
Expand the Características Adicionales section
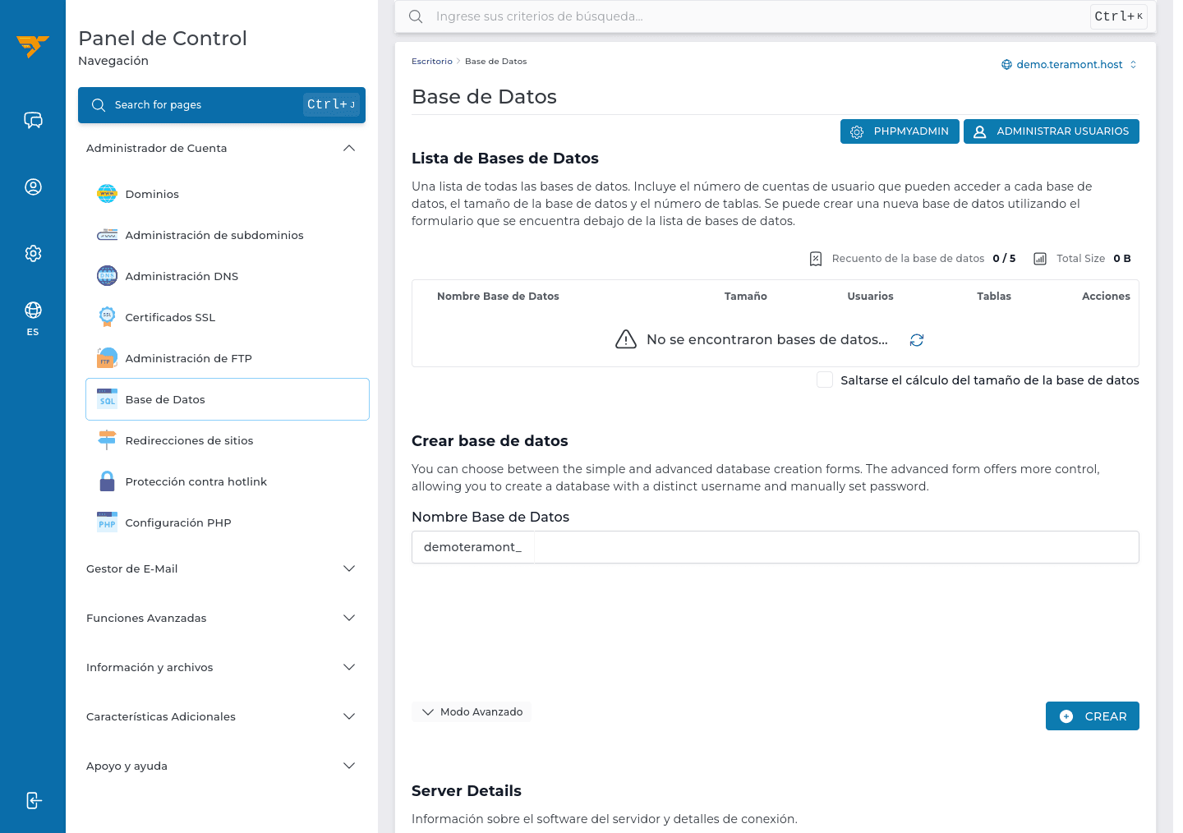coord(222,716)
